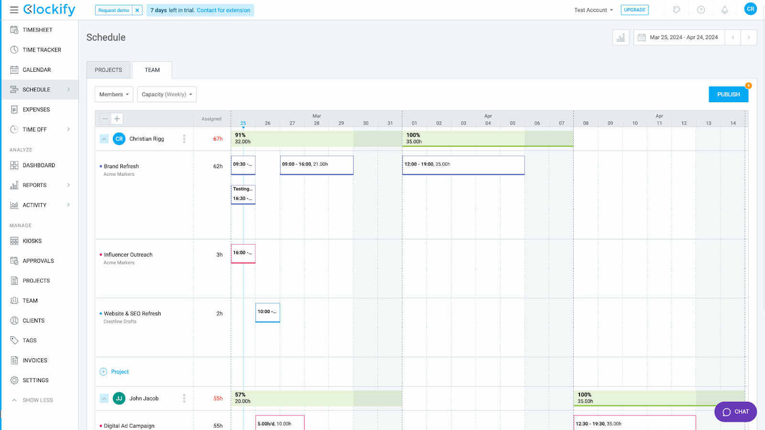Click the Contact for extension link
Screen dimensions: 765x430
click(x=223, y=10)
